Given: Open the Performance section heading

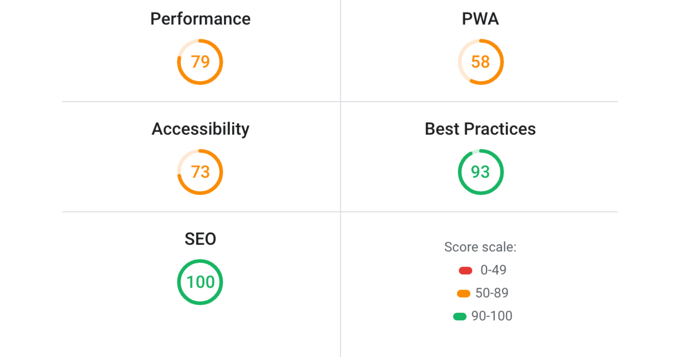Looking at the screenshot, I should click(x=200, y=18).
